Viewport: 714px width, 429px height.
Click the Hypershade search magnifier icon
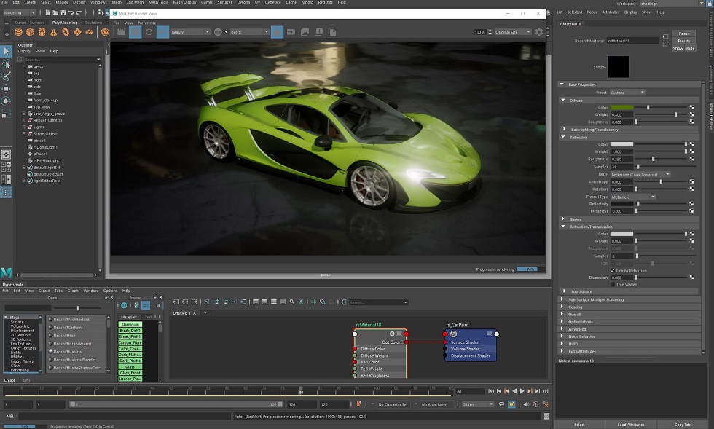click(x=291, y=302)
